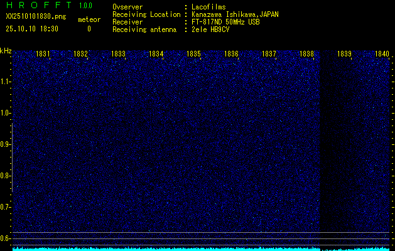Click the meteor count value 0
This screenshot has height=251, width=395.
89,29
